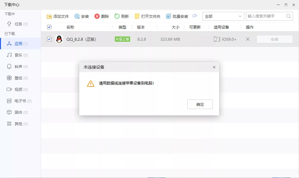The width and height of the screenshot is (299, 178).
Task: Click the 安装 install toolbar button
Action: pos(82,17)
